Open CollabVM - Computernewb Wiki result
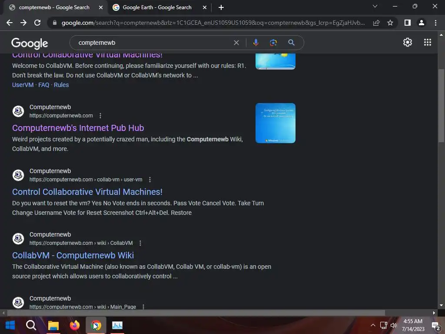Viewport: 445px width, 334px height. 73,255
